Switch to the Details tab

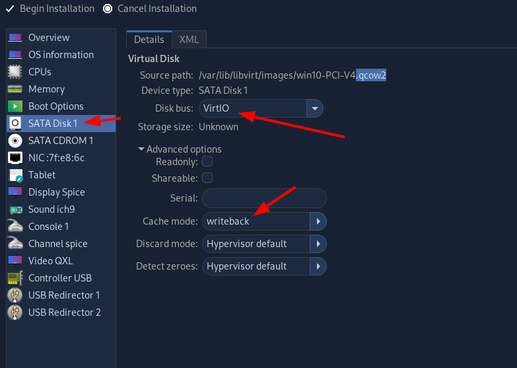[x=149, y=40]
